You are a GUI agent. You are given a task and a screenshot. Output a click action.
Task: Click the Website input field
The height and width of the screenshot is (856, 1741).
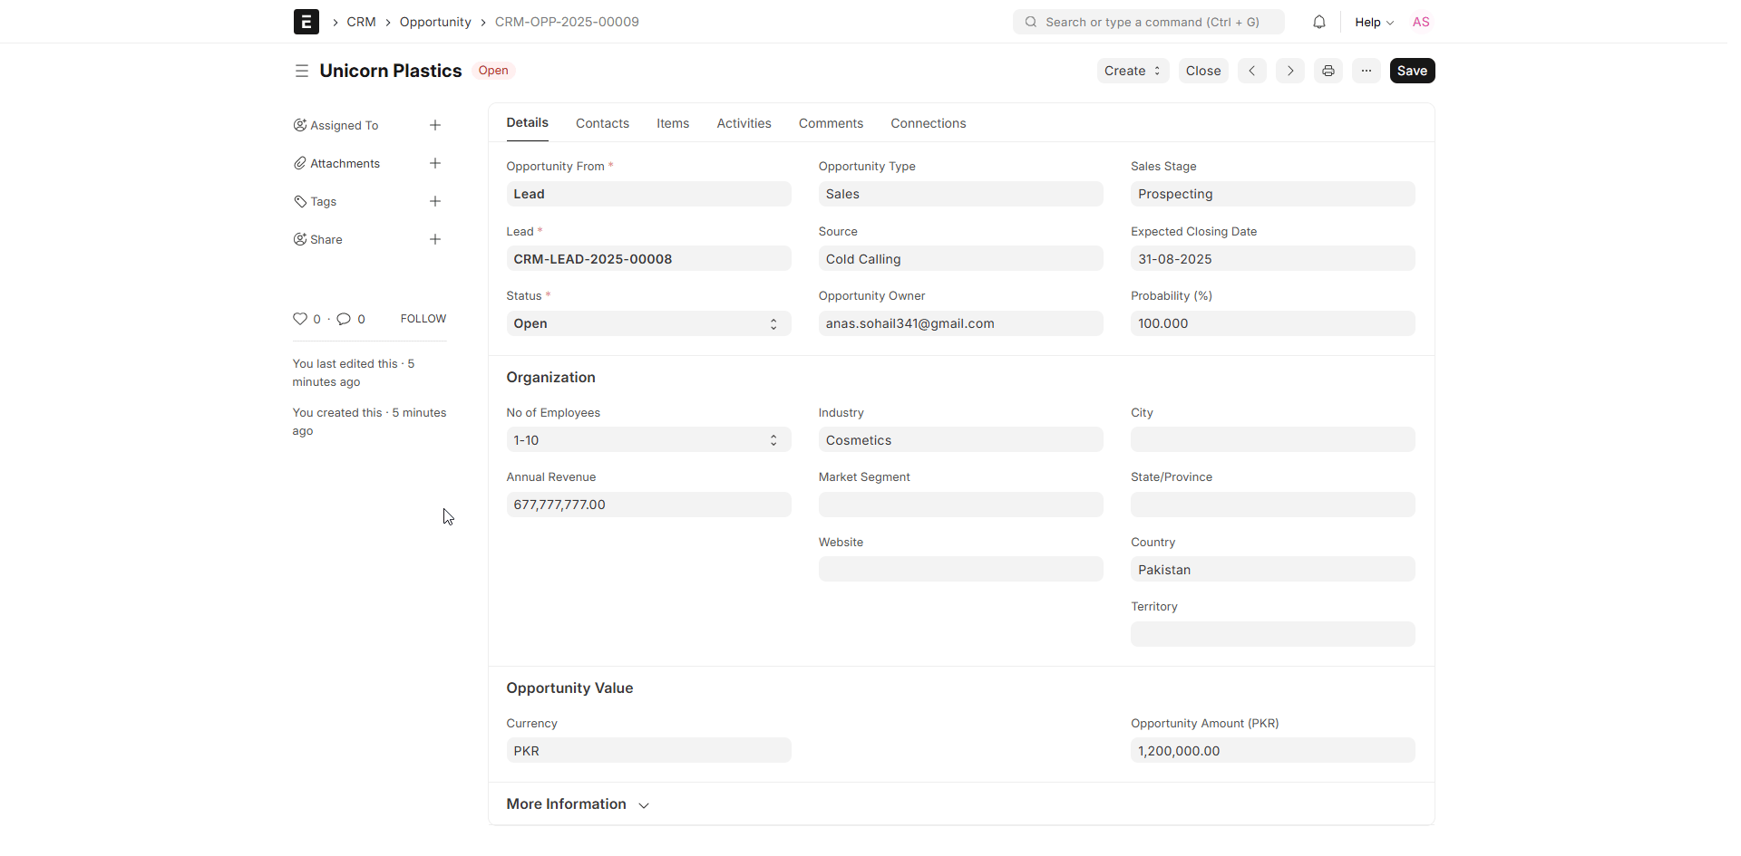(x=959, y=570)
